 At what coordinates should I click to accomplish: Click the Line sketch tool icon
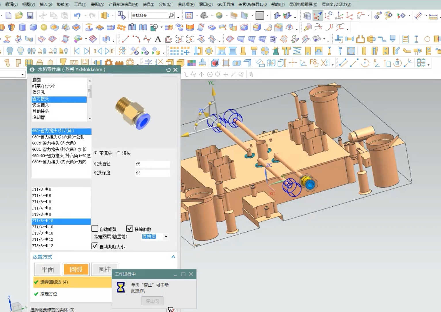click(x=125, y=39)
